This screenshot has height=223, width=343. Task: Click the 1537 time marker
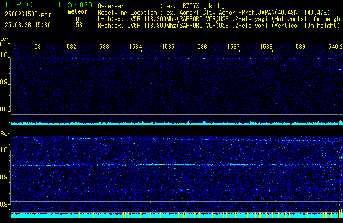pos(233,47)
